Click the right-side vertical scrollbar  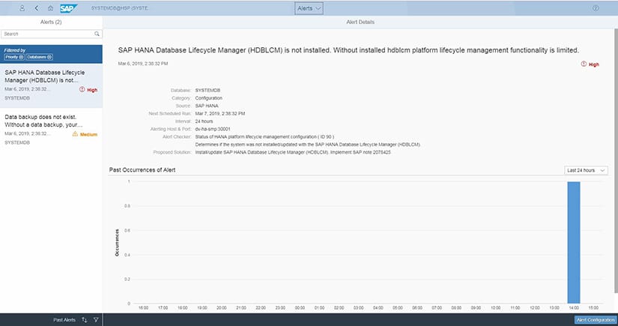pos(616,161)
